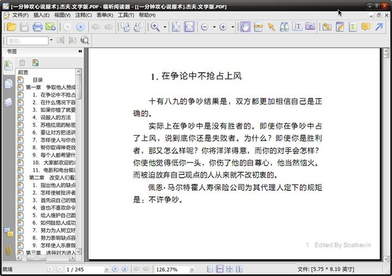Click the next view right arrow in toolbar
This screenshot has width=392, height=276.
tap(108, 27)
